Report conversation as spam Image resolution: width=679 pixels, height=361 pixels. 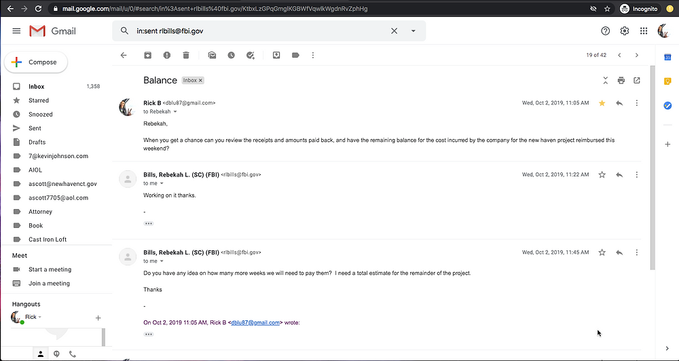[167, 55]
